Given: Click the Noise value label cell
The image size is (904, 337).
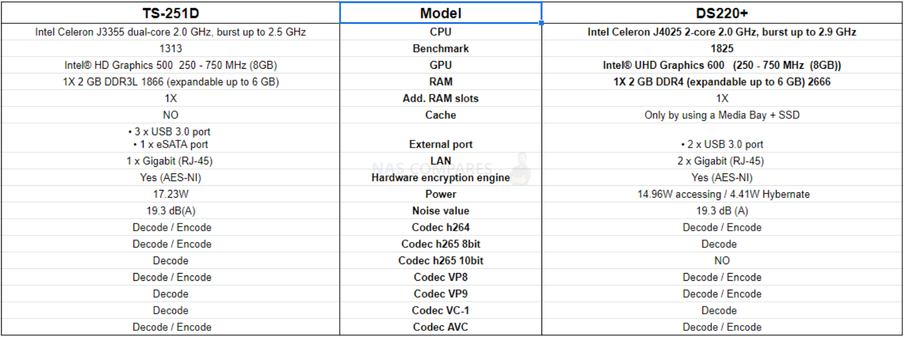Looking at the screenshot, I should 441,211.
